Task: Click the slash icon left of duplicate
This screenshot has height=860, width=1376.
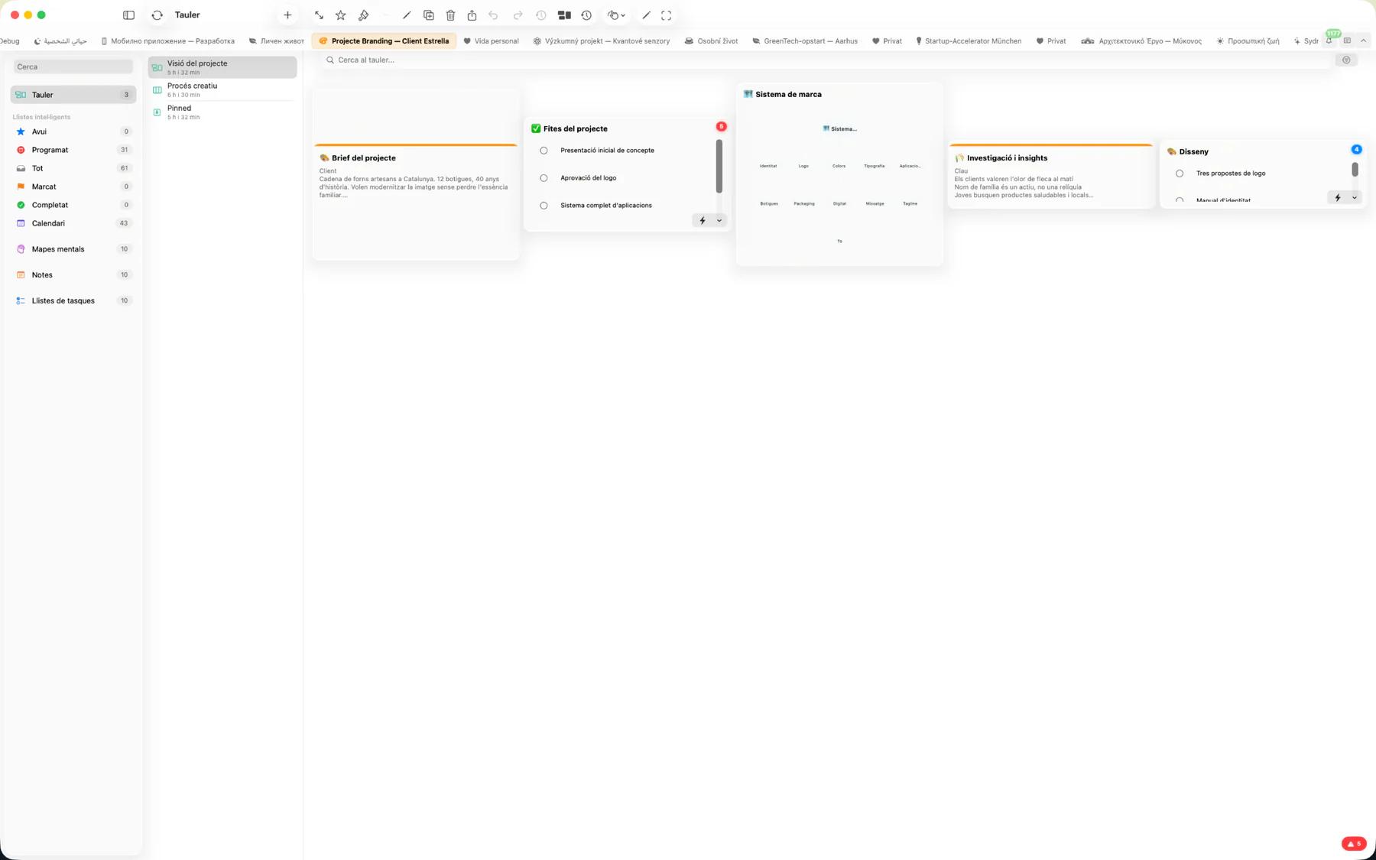Action: 407,15
